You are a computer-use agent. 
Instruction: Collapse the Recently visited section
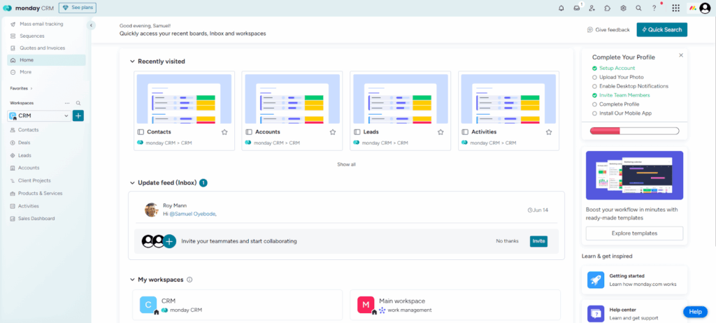[x=133, y=62]
